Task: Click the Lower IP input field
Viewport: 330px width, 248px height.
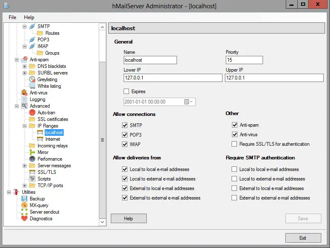Action: (x=173, y=78)
